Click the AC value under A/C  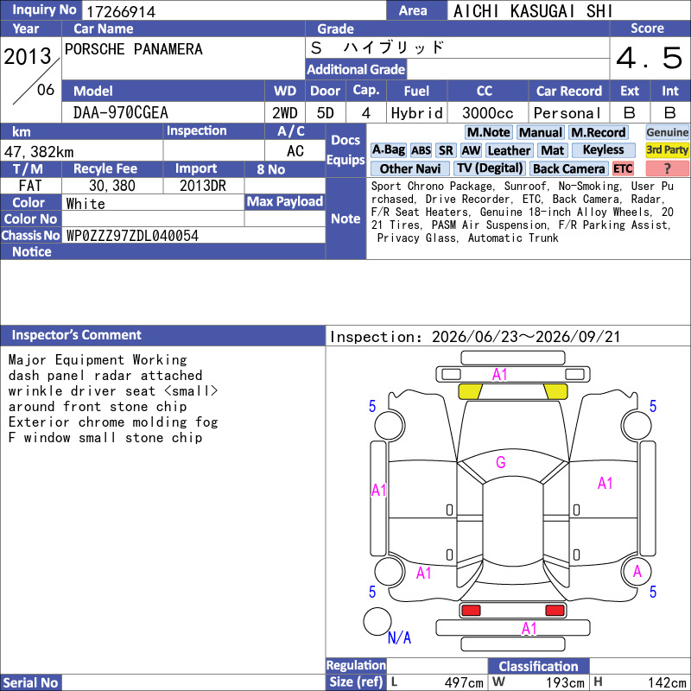click(x=295, y=151)
